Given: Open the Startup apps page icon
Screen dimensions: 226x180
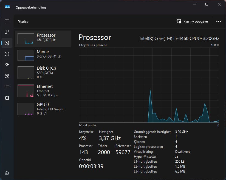Looking at the screenshot, I should [x=7, y=65].
